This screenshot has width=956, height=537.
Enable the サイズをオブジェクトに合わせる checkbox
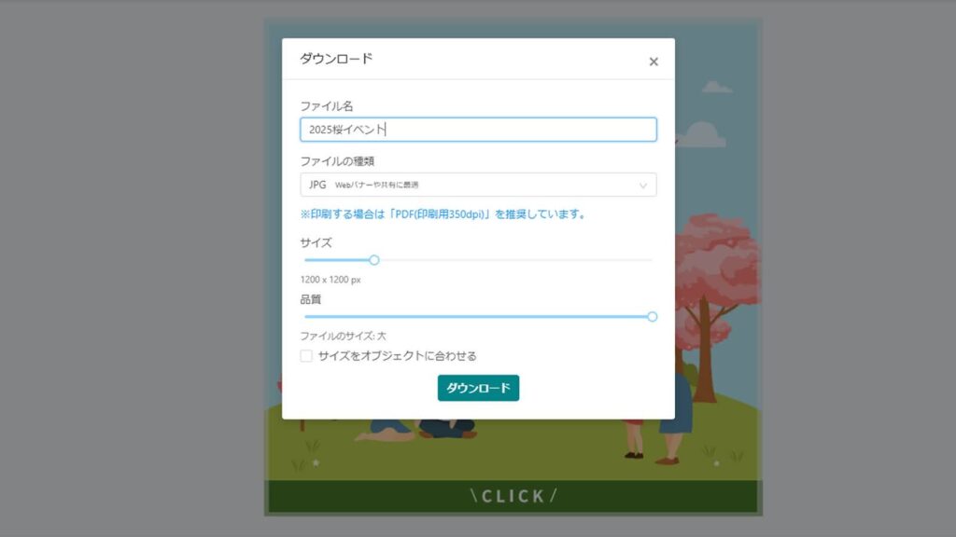[x=306, y=356]
